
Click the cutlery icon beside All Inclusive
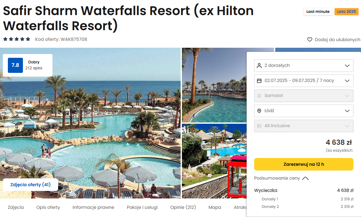point(259,126)
